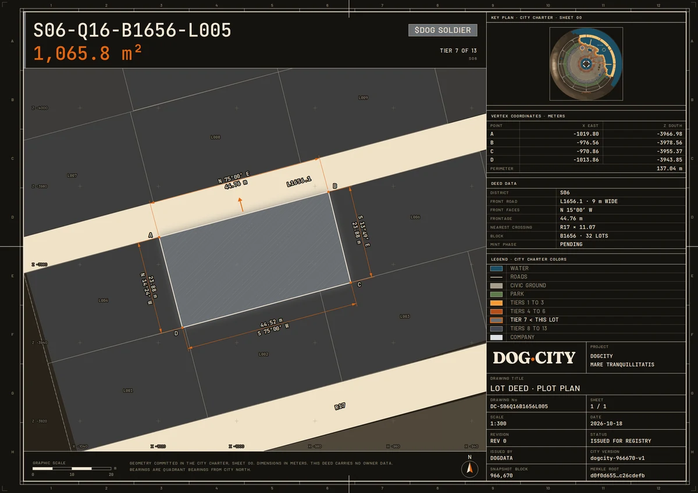Click point D Z South value -3943.85
The width and height of the screenshot is (698, 493).
tap(669, 160)
